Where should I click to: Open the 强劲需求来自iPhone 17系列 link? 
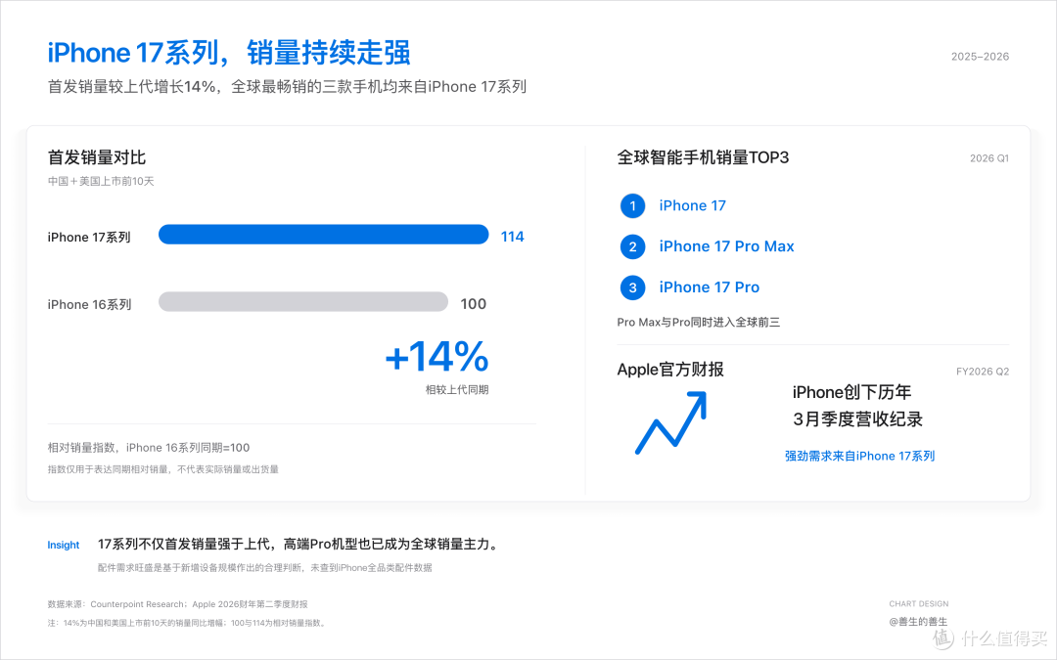click(859, 456)
